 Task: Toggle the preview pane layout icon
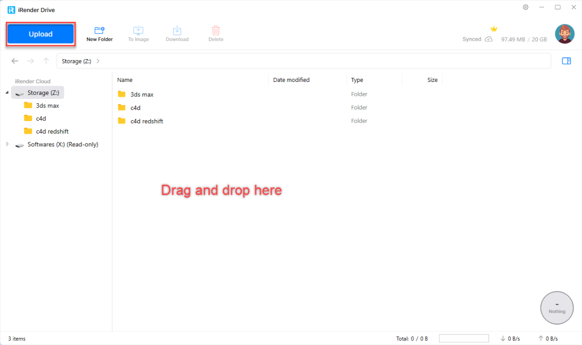(x=566, y=61)
